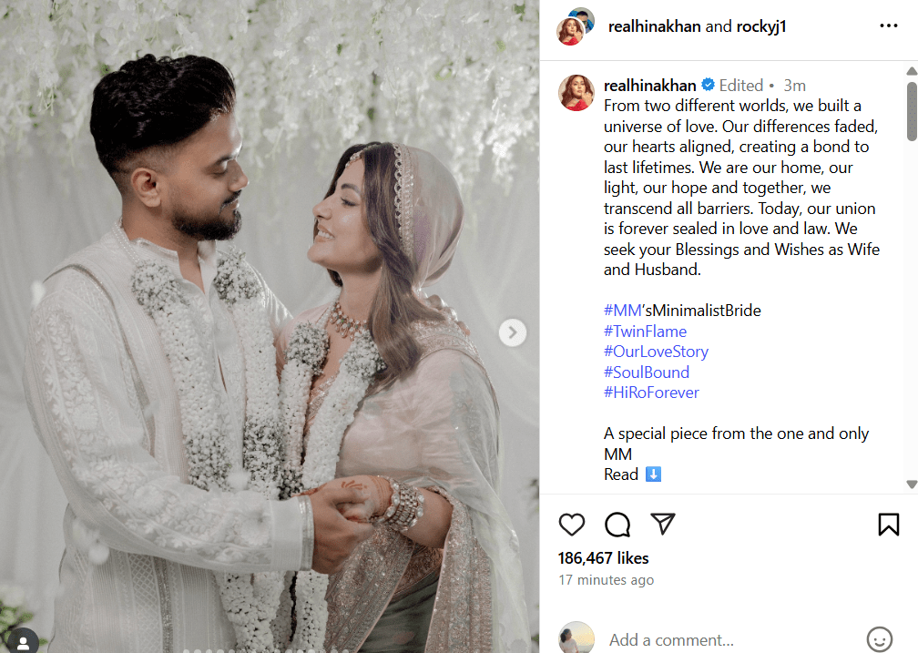Open the #TwinFlame hashtag

pyautogui.click(x=645, y=332)
